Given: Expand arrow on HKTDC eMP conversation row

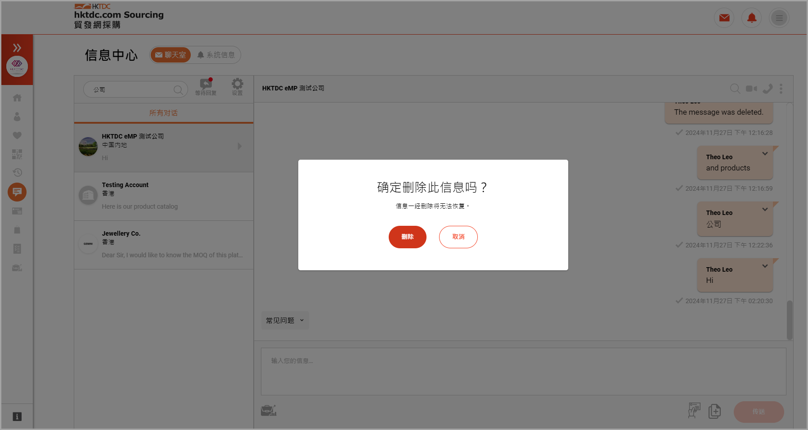Looking at the screenshot, I should pos(240,146).
